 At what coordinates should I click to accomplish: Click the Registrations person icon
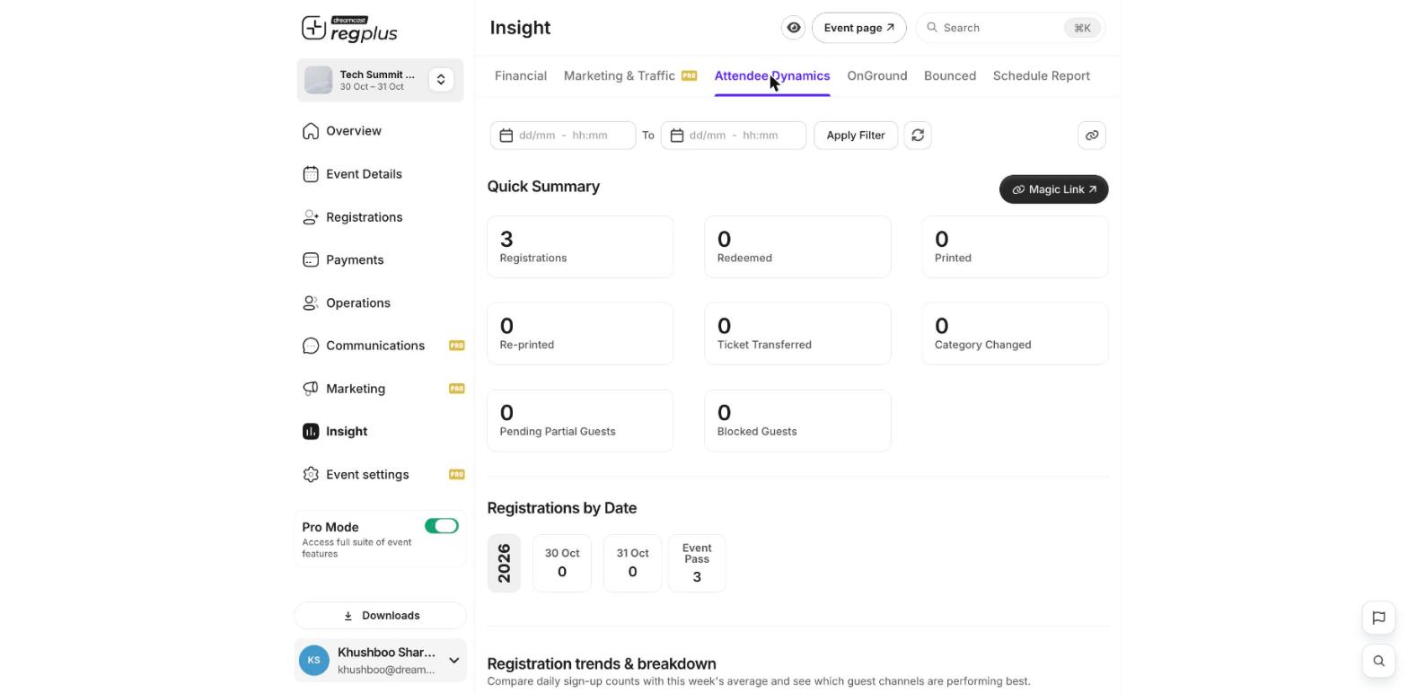(311, 217)
